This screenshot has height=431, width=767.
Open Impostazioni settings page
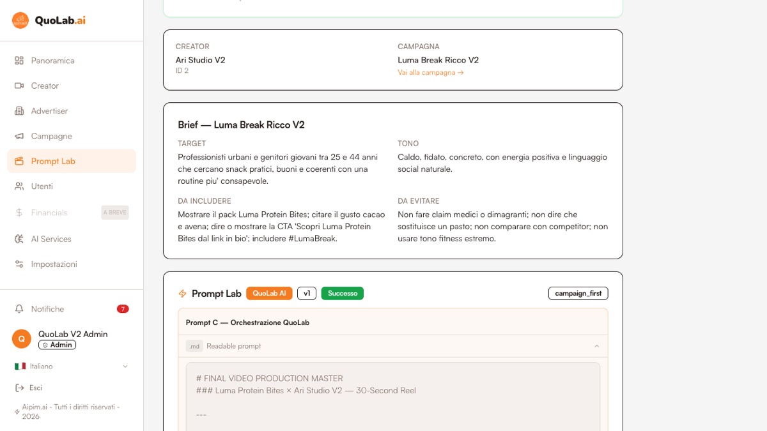(72, 264)
